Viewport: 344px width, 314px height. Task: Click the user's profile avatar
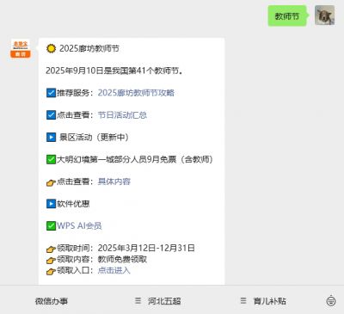[x=324, y=15]
